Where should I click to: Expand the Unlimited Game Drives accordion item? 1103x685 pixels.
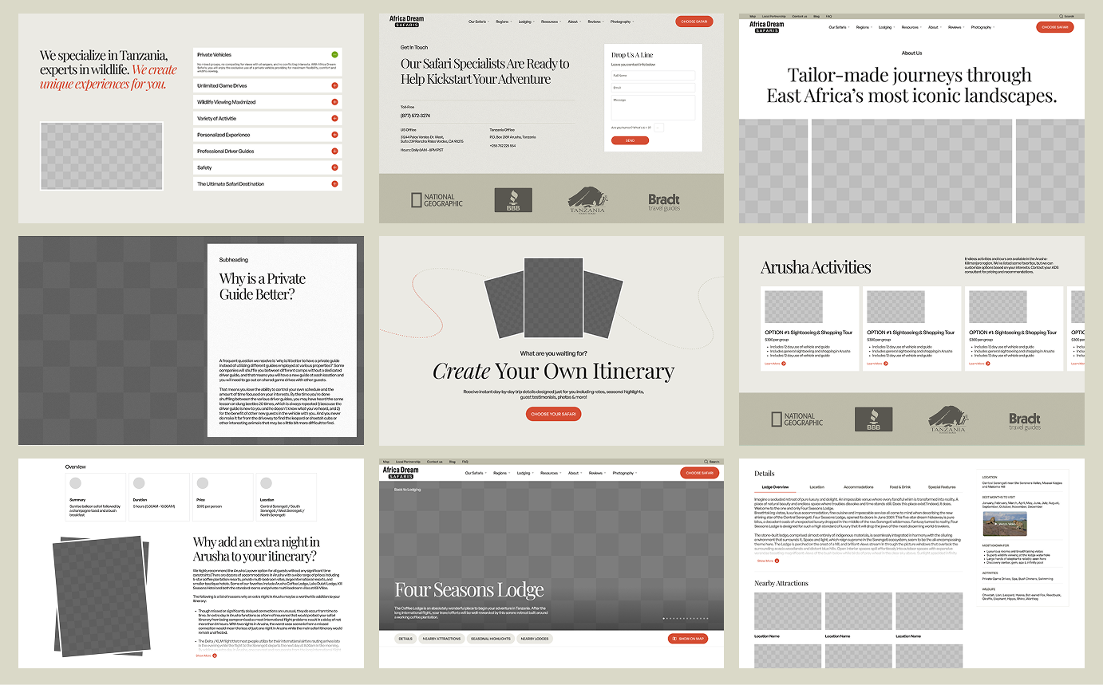(x=336, y=85)
